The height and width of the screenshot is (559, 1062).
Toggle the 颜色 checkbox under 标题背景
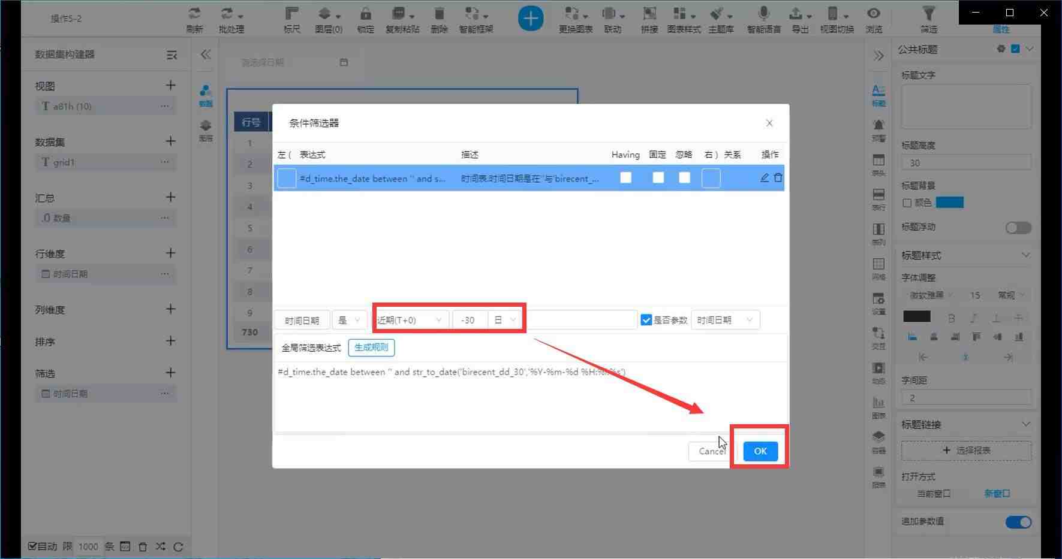[907, 203]
